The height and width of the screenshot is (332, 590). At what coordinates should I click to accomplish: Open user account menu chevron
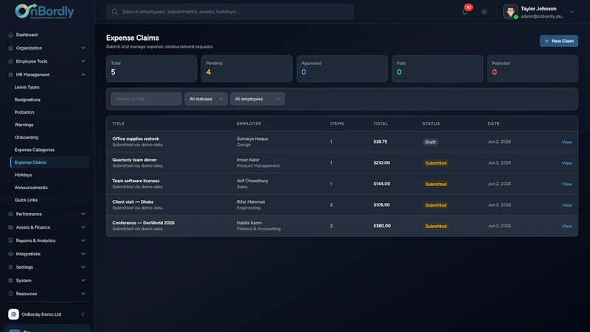coord(572,12)
